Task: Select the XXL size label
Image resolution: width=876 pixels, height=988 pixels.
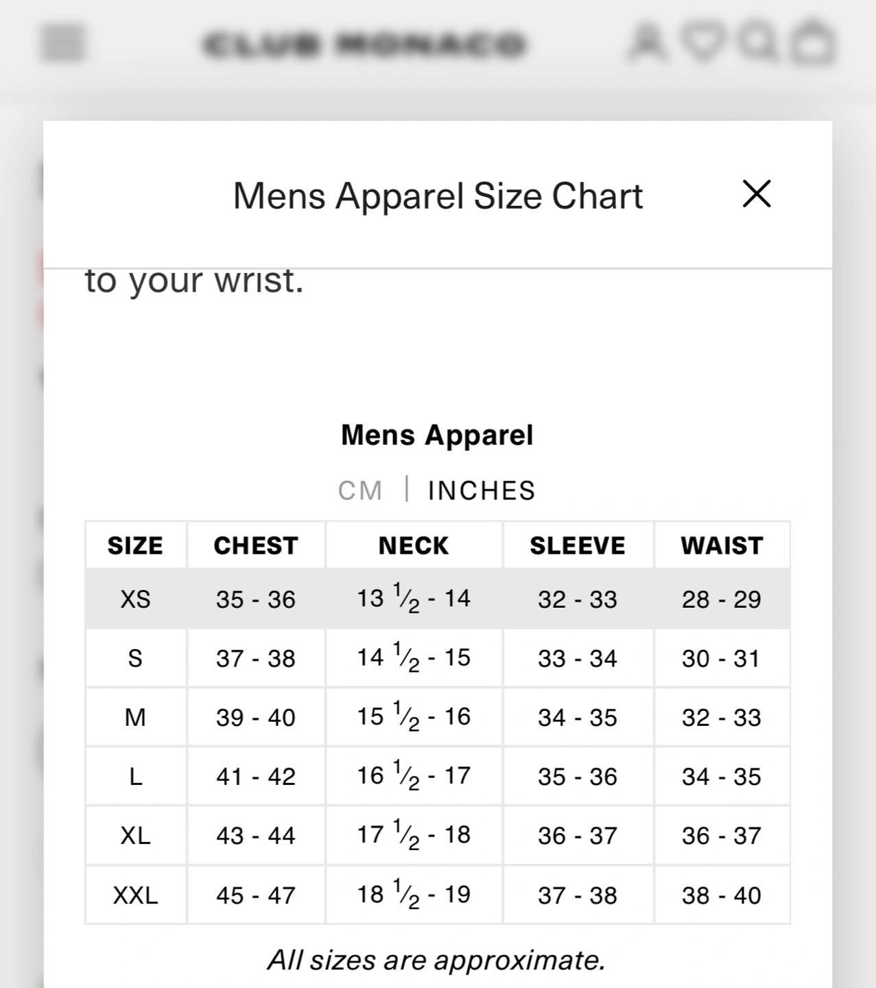Action: pyautogui.click(x=135, y=895)
